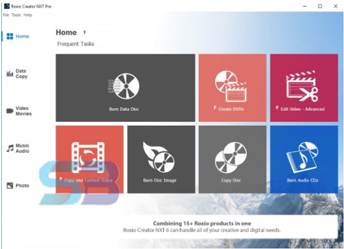This screenshot has height=249, width=344.
Task: Launch the Edit Video - Advanced label
Action: pyautogui.click(x=302, y=109)
